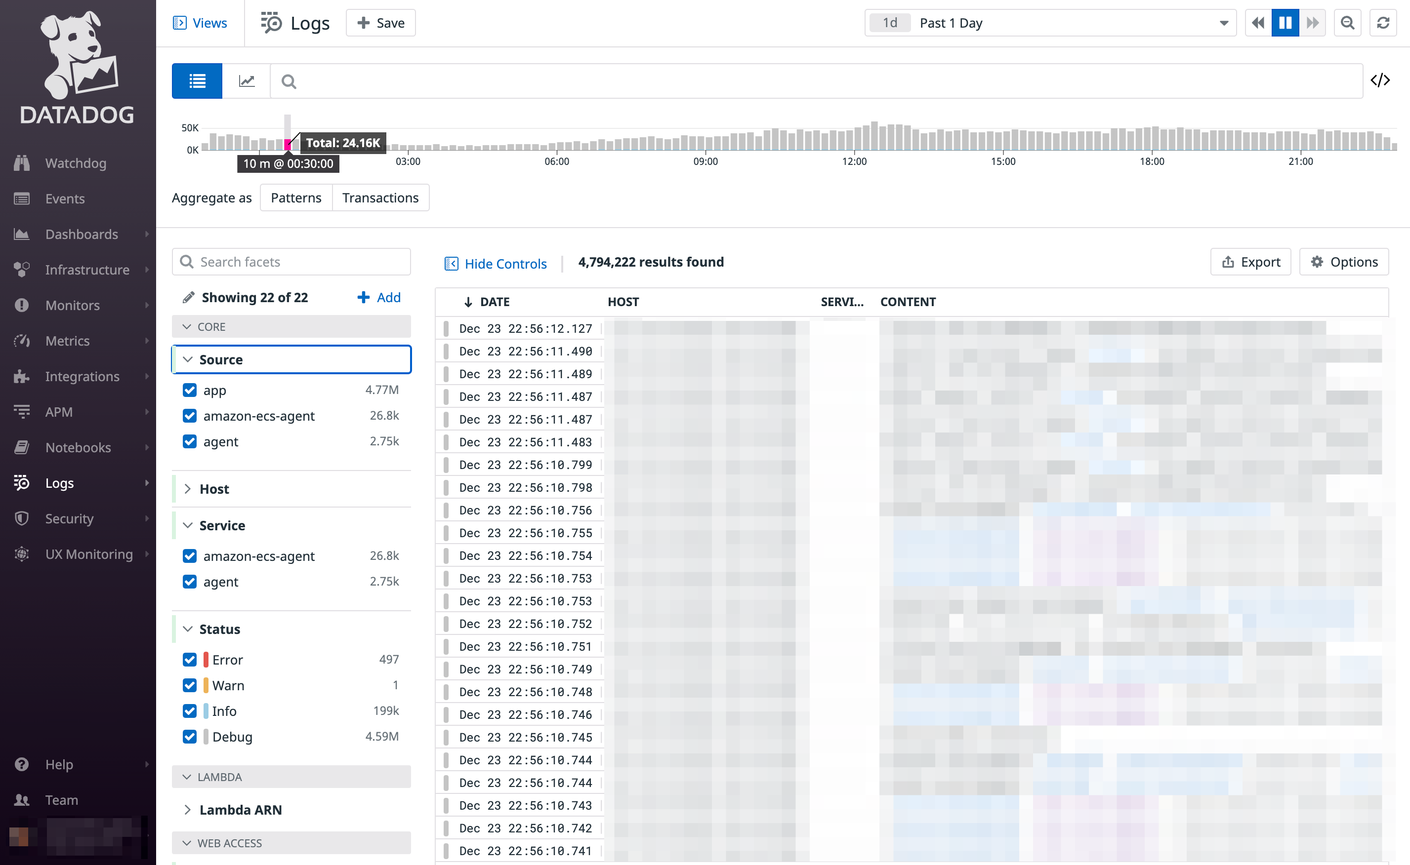The image size is (1410, 865).
Task: Click the Export button
Action: point(1250,262)
